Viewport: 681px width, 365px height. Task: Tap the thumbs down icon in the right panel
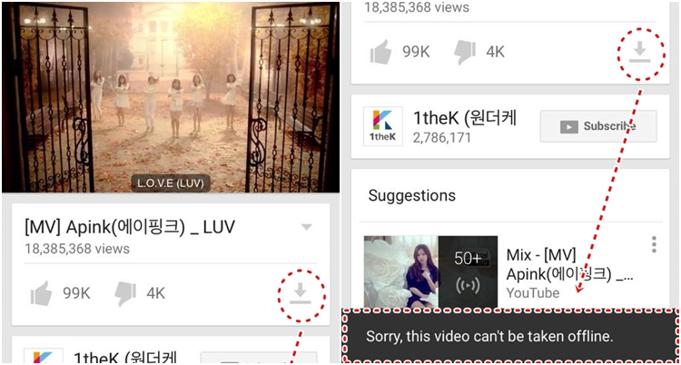coord(465,53)
